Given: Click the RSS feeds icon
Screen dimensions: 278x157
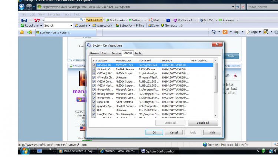Looking at the screenshot, I should [225, 32].
